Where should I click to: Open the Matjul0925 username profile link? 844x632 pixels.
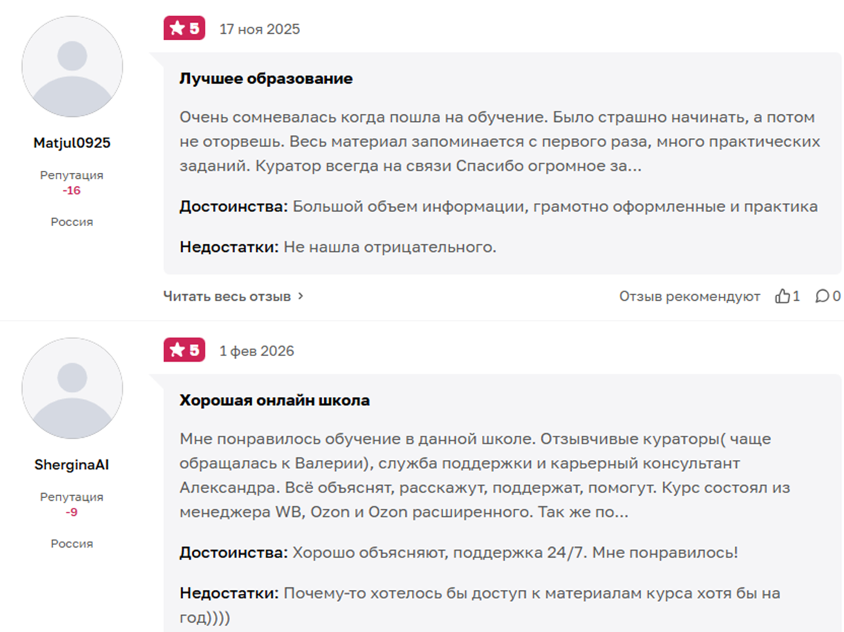[x=72, y=143]
